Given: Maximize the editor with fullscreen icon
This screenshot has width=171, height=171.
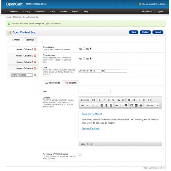Looking at the screenshot, I should point(94,100).
